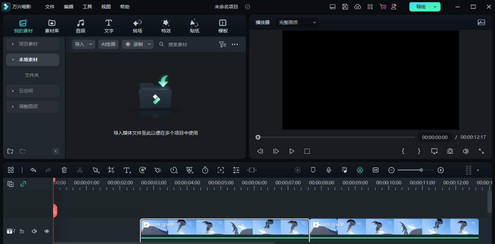The height and width of the screenshot is (244, 495).
Task: Switch to the 转场 transitions tab
Action: click(x=137, y=26)
